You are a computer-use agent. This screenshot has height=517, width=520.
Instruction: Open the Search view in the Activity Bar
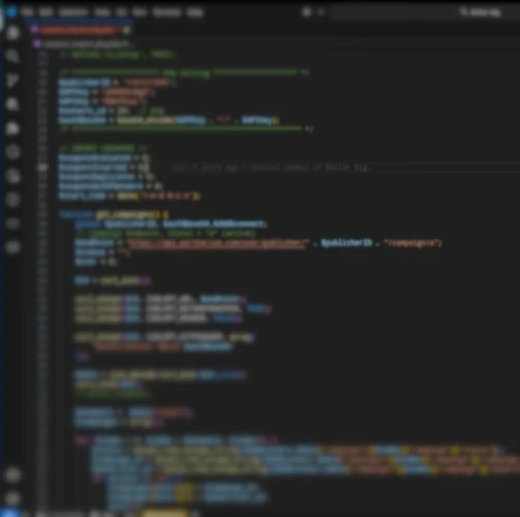12,57
